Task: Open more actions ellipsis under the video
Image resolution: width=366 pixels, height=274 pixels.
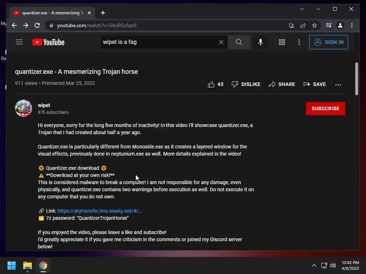Action: (x=338, y=85)
